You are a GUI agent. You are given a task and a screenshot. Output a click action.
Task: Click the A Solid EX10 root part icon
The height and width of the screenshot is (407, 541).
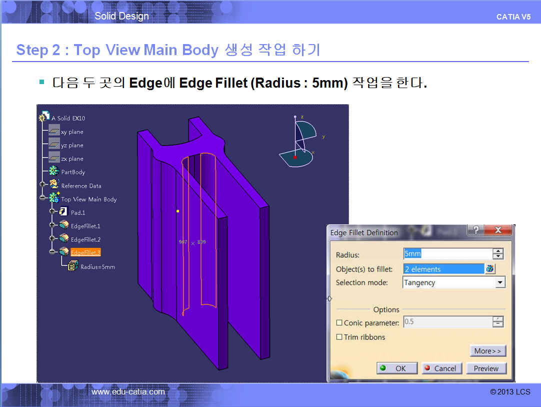pos(44,117)
